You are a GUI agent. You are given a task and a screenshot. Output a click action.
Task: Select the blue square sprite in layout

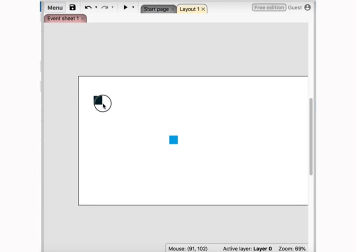tap(174, 140)
